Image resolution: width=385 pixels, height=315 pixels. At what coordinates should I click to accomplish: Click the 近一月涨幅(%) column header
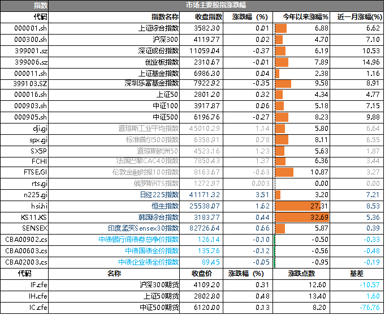[357, 17]
